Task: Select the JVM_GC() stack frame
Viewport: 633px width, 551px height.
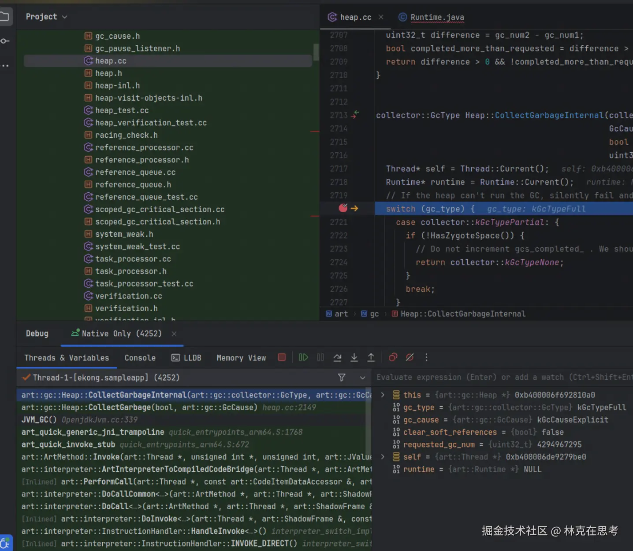Action: 192,420
